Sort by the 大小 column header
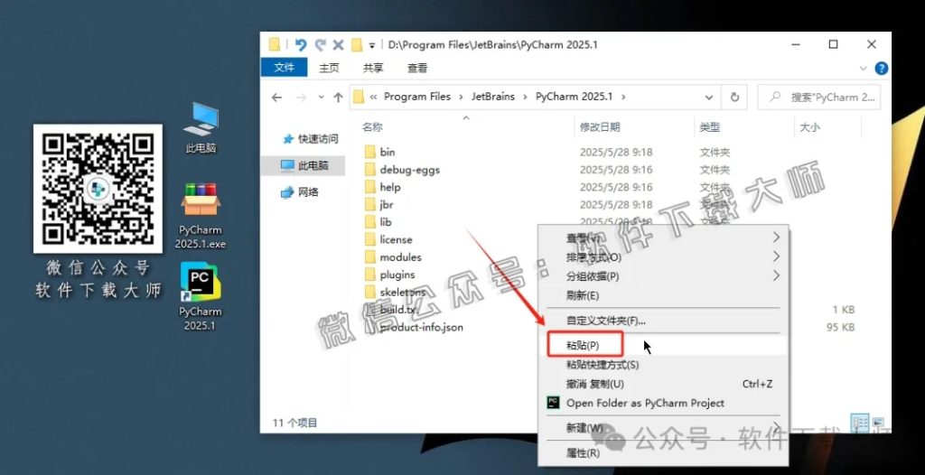The image size is (925, 475). point(809,126)
